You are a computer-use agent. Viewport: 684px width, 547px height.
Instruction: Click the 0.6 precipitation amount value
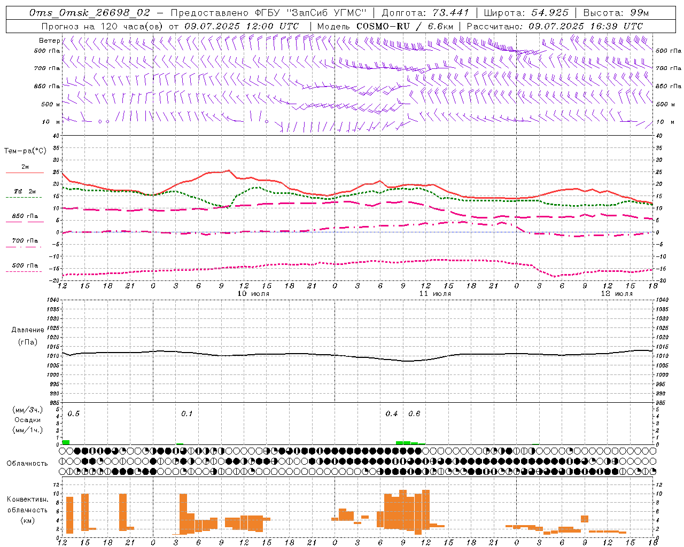pyautogui.click(x=414, y=414)
